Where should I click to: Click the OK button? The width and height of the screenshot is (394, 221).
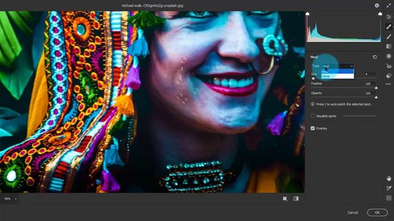pos(377,212)
